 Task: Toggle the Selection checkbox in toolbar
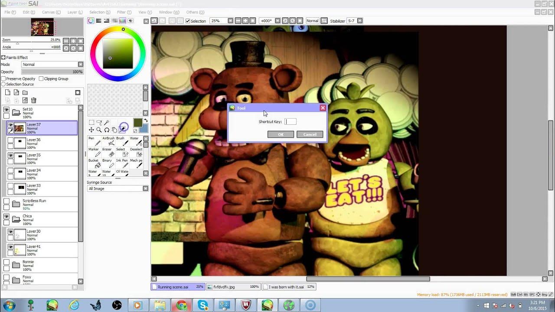tap(188, 21)
